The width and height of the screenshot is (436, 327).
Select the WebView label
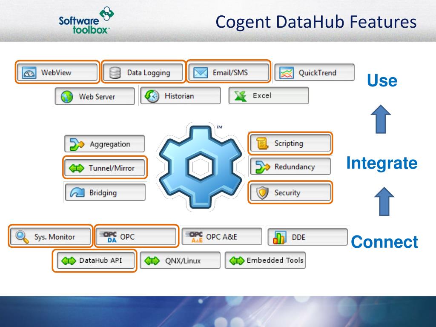56,72
